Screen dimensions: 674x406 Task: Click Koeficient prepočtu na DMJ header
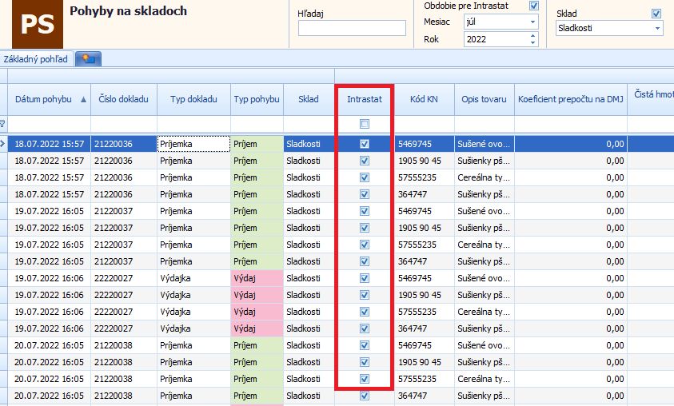coord(571,99)
